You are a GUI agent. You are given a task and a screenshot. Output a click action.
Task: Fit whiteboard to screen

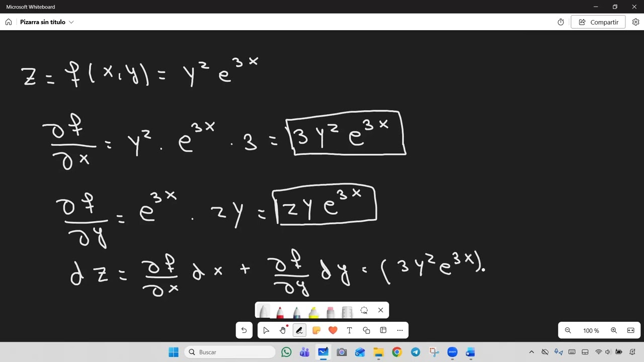pos(630,330)
